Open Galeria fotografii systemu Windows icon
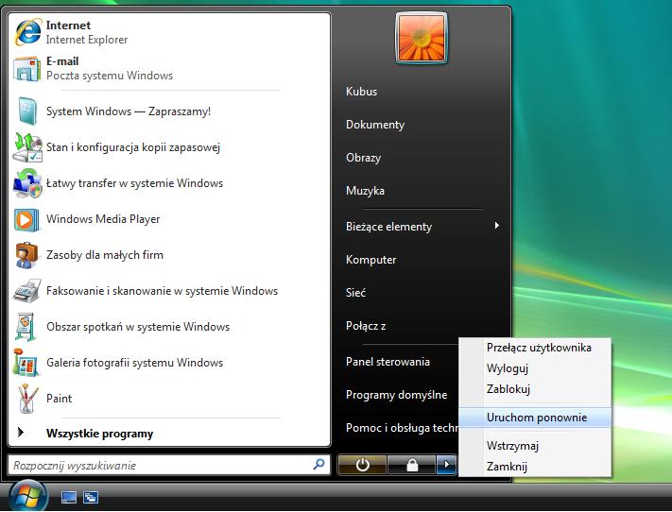672x512 pixels. coord(26,363)
